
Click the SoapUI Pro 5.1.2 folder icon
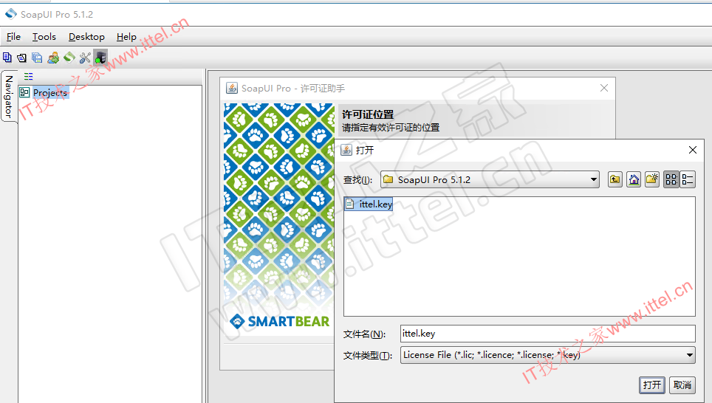click(388, 179)
